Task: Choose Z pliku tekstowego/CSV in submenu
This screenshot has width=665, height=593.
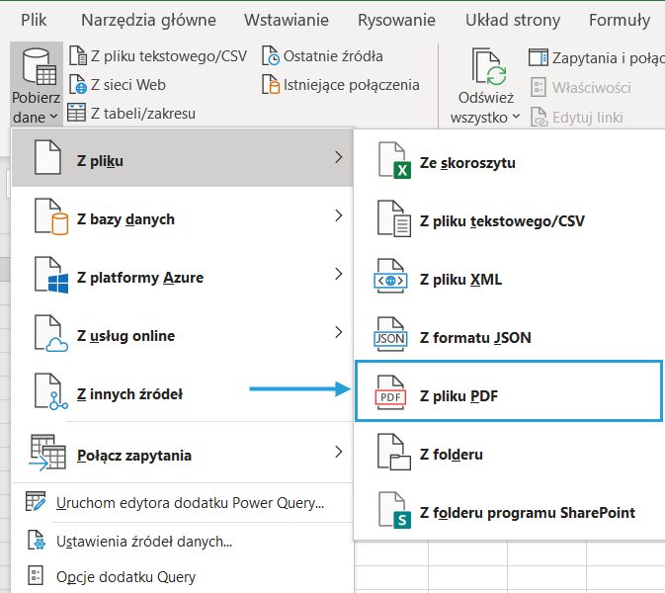Action: (x=502, y=220)
